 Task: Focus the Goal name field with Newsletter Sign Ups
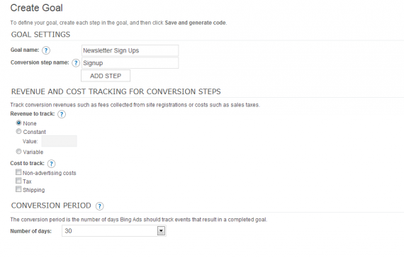click(x=130, y=50)
